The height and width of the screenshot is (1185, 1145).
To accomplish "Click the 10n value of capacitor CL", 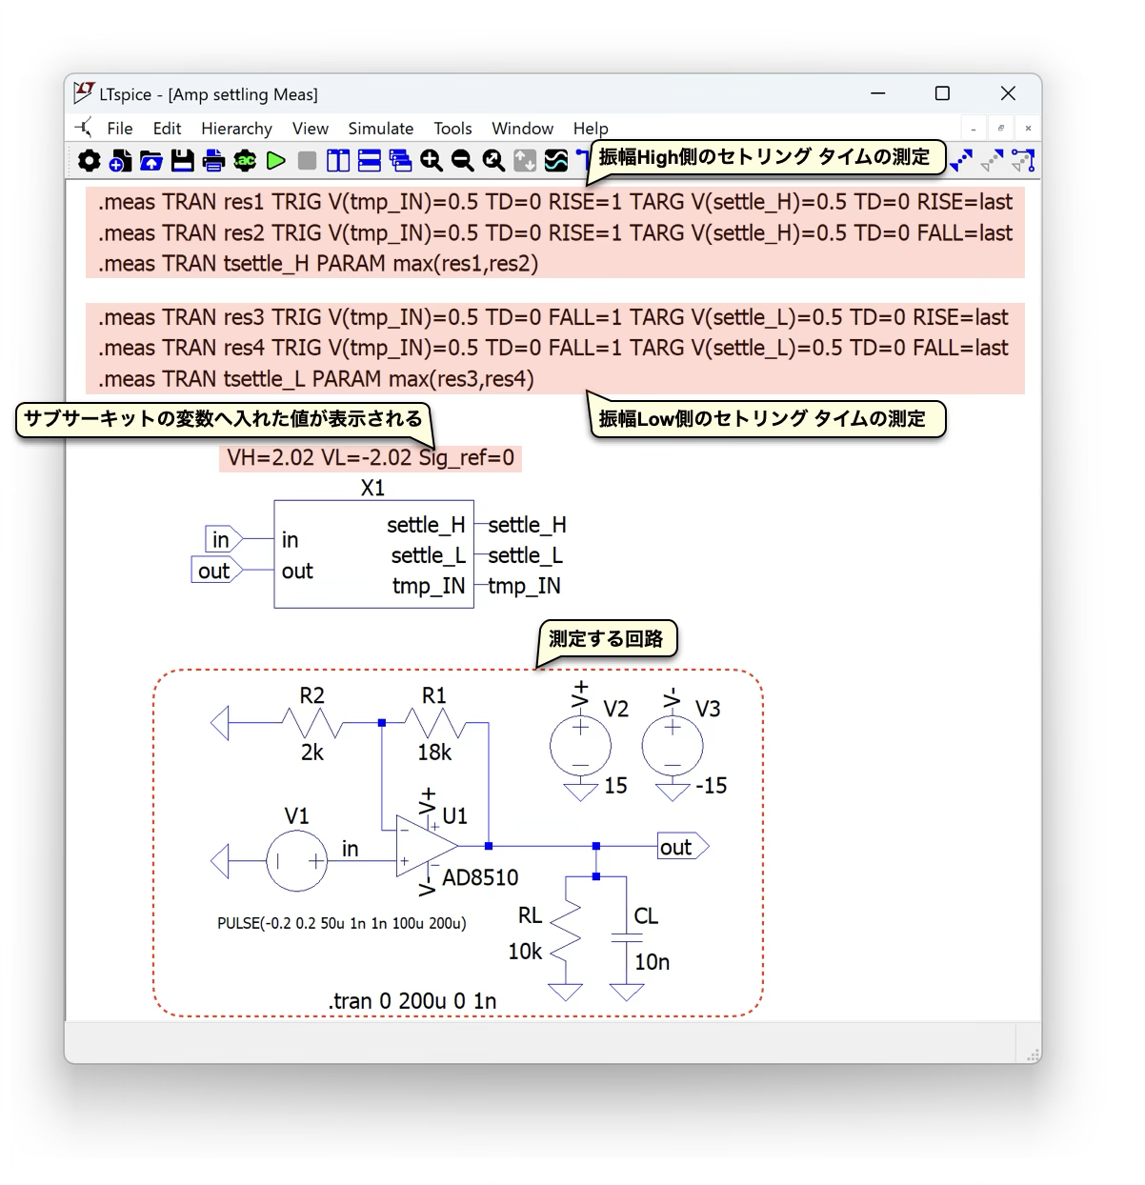I will tap(653, 962).
